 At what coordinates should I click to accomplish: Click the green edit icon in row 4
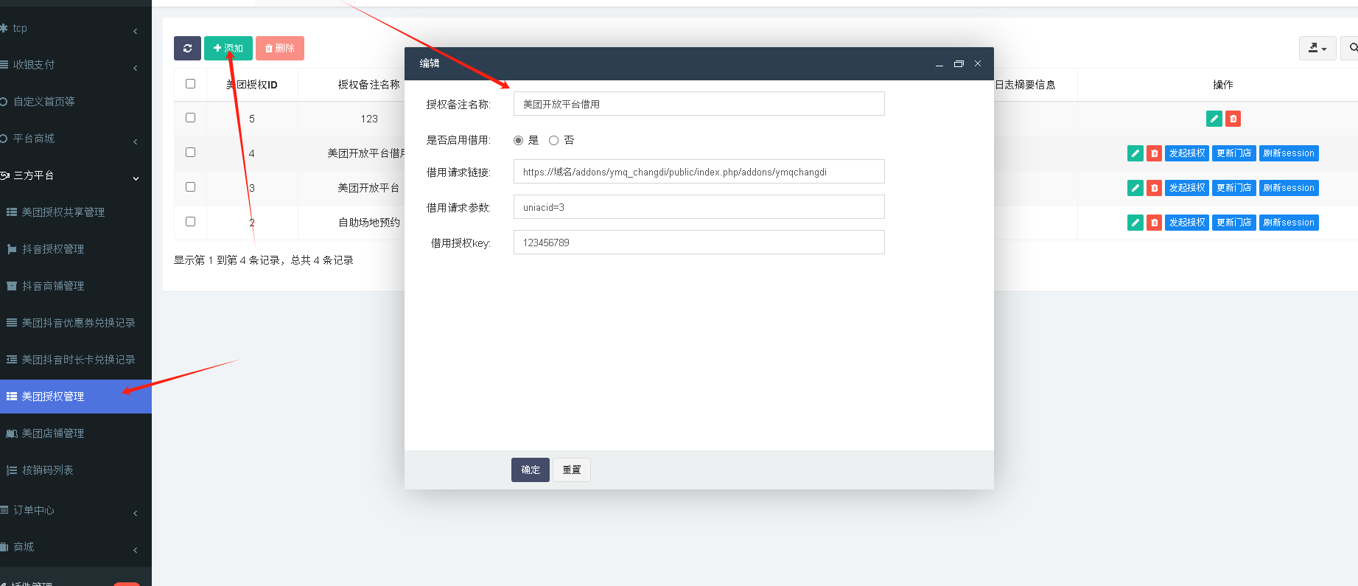[x=1135, y=153]
